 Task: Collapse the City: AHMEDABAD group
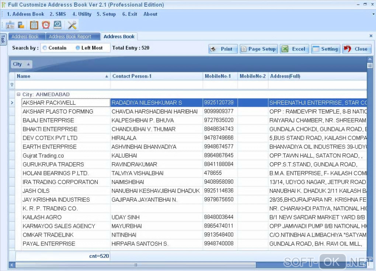19,94
